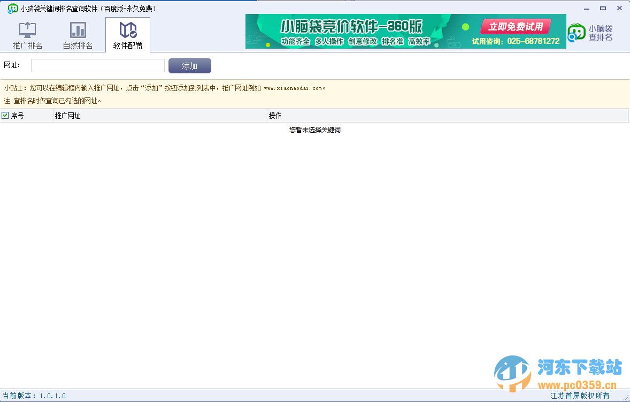The image size is (630, 402).
Task: Click the 添加 button to add a URL
Action: click(190, 65)
